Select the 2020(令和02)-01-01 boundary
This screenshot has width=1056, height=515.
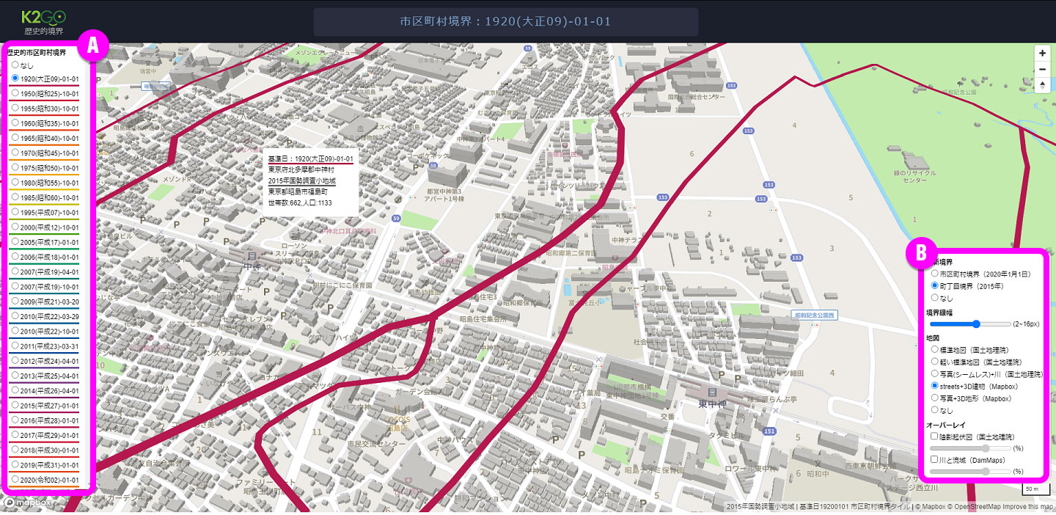click(x=45, y=479)
